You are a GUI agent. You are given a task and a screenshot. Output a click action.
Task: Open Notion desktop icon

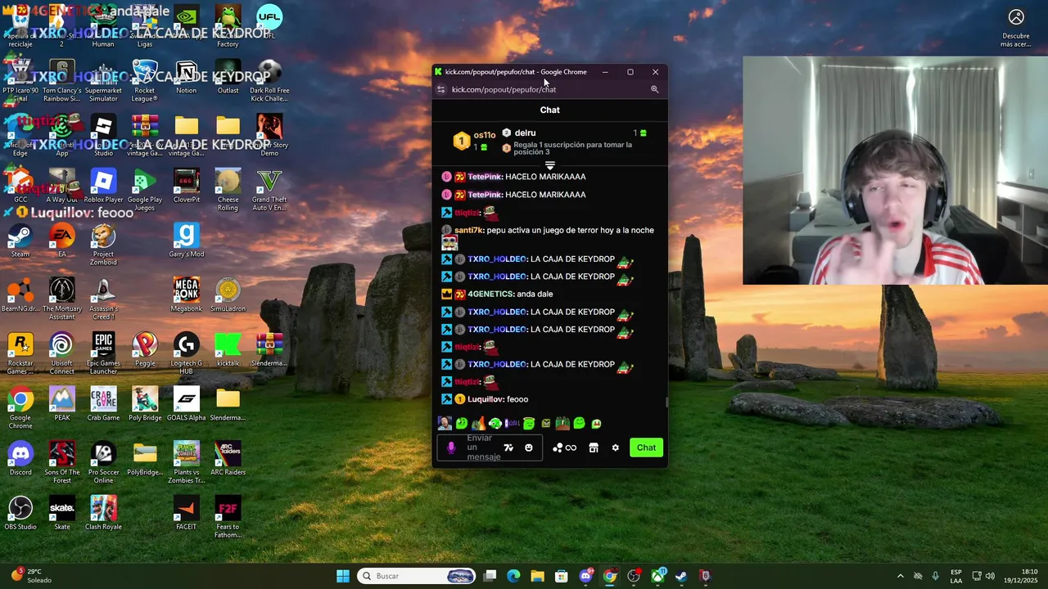point(187,78)
